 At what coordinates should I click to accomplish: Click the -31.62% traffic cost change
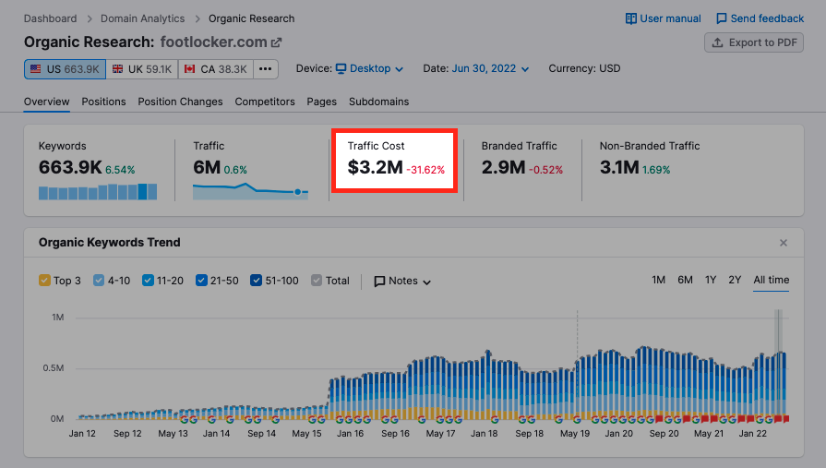pos(425,170)
